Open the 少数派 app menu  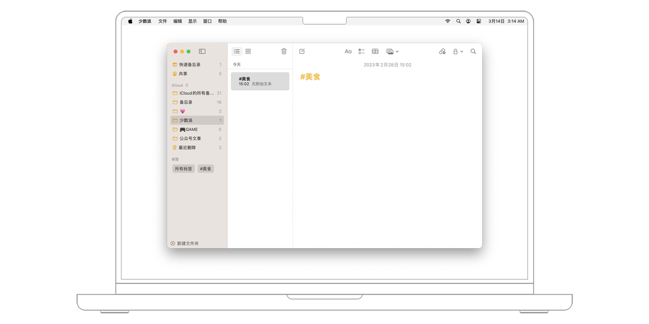pyautogui.click(x=145, y=21)
